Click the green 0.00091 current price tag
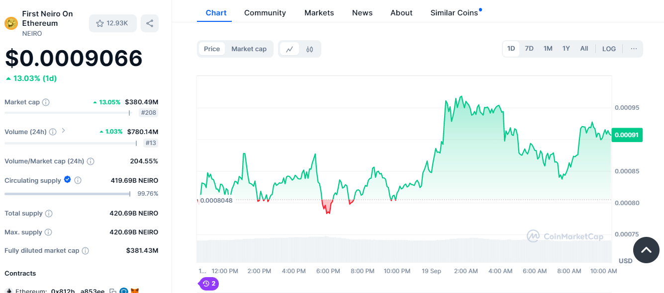This screenshot has width=664, height=293. (x=627, y=135)
